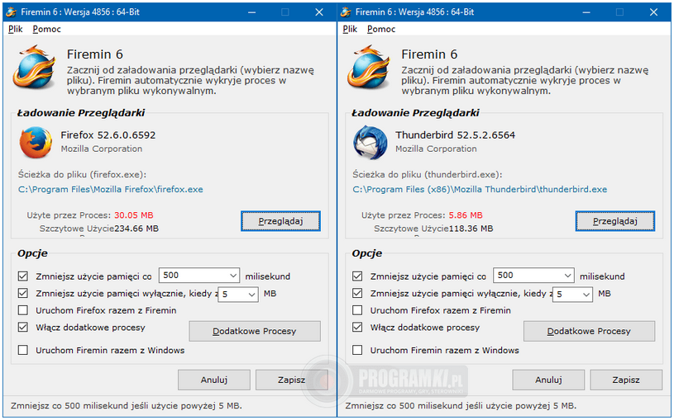The image size is (674, 420).
Task: Click the Firefox browser icon
Action: pos(36,142)
